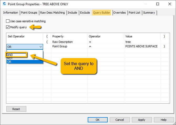Screen dimensions: 176x125
Task: Go to the Raw Desc Matching tab
Action: (52, 13)
